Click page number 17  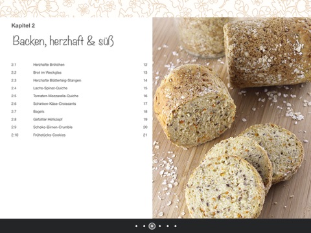pyautogui.click(x=145, y=104)
